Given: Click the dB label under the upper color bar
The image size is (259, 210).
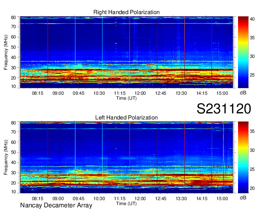Looking at the screenshot, I should coord(243,92).
